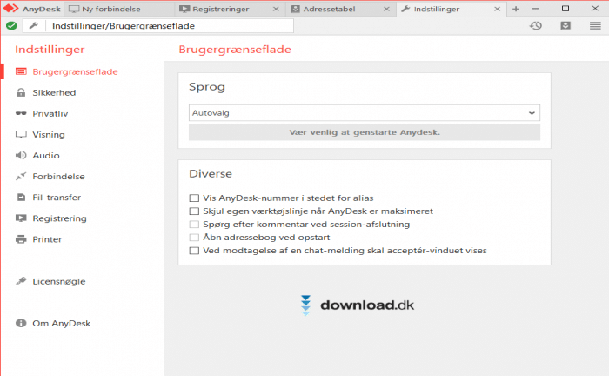
Task: Toggle Åbn adressebog ved opstart checkbox
Action: coord(194,238)
